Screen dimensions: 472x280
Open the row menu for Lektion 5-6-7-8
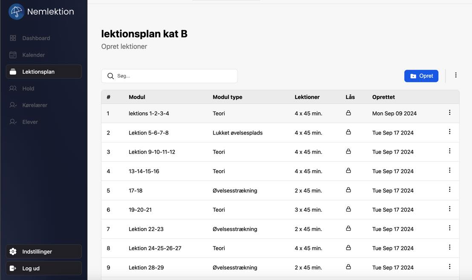pyautogui.click(x=449, y=132)
